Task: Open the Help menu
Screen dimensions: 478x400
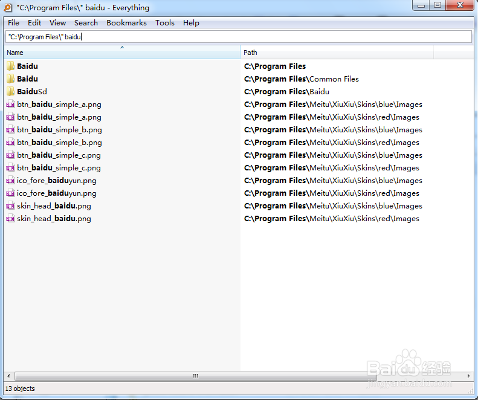Action: [191, 23]
